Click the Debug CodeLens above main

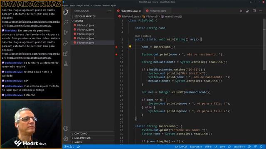pyautogui.click(x=147, y=36)
